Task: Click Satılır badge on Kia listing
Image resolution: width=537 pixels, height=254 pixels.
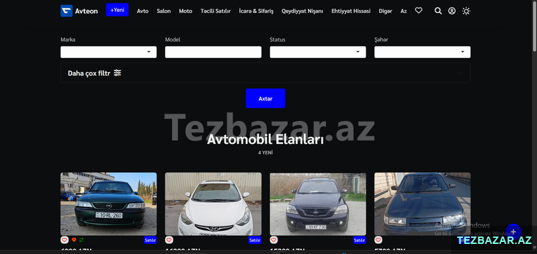Action: [x=360, y=241]
